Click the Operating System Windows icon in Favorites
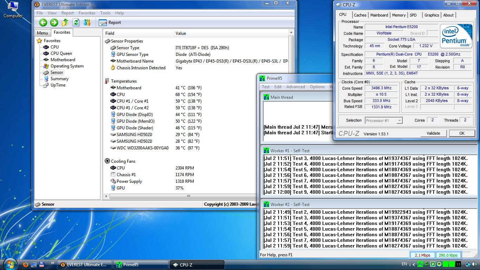480x270 pixels. point(46,66)
